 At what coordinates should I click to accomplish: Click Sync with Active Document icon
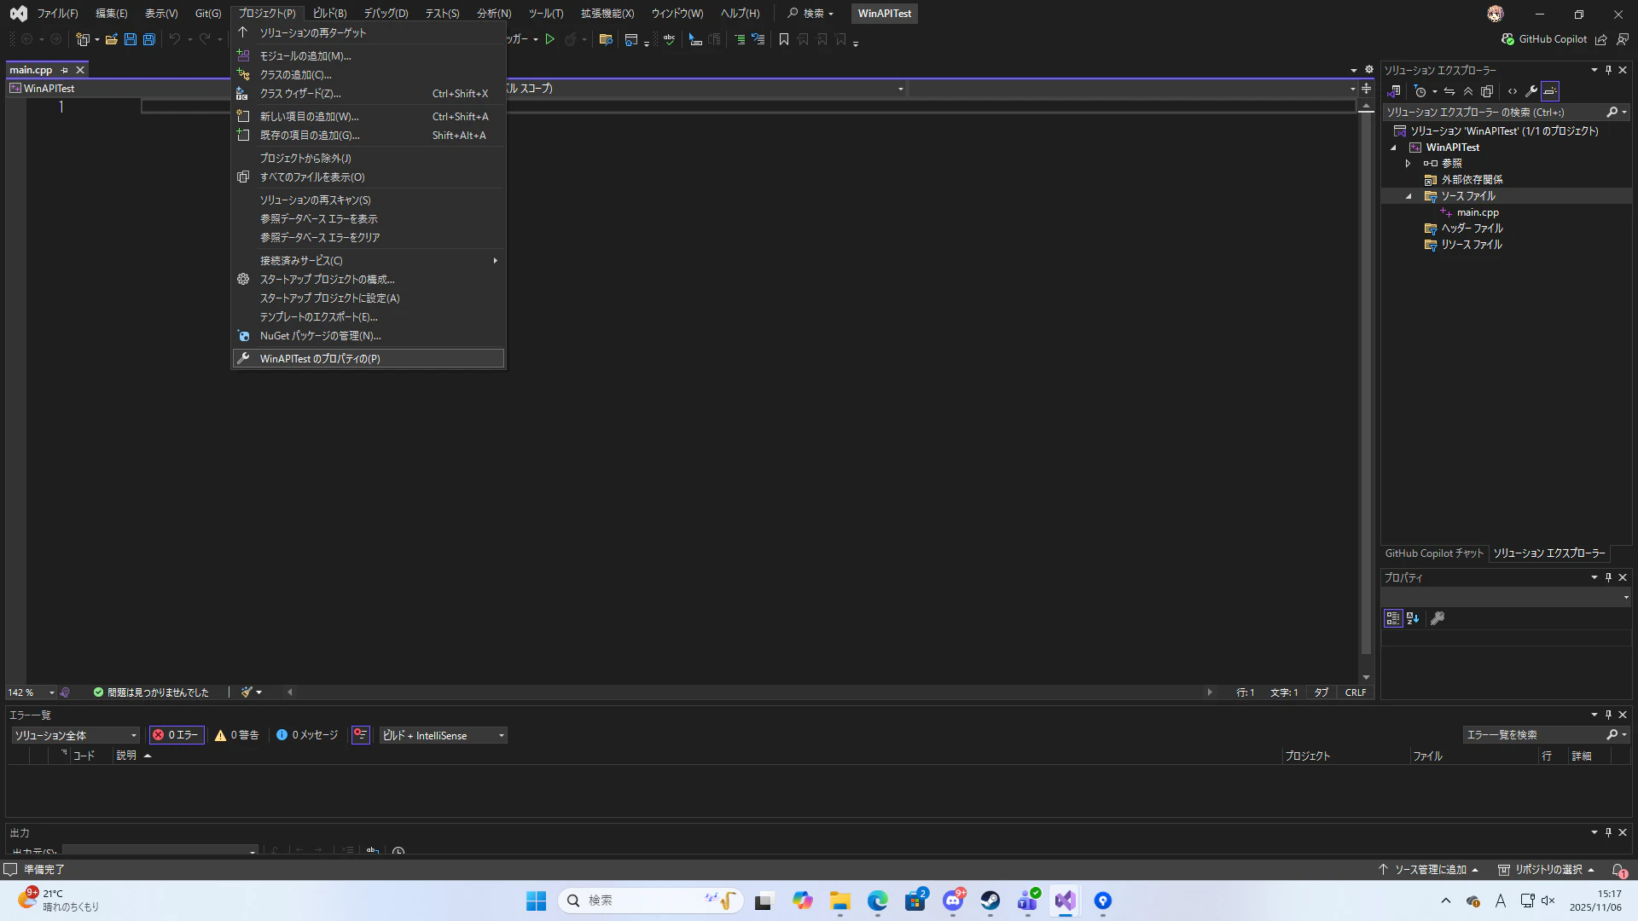coord(1449,91)
